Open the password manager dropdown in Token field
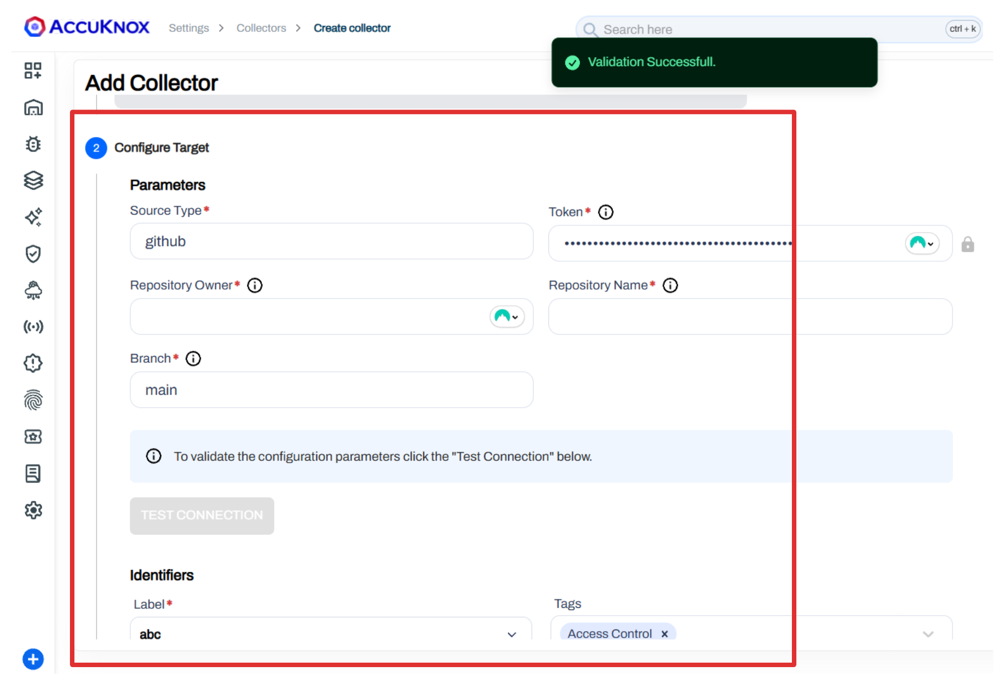The width and height of the screenshot is (1004, 685). coord(921,243)
